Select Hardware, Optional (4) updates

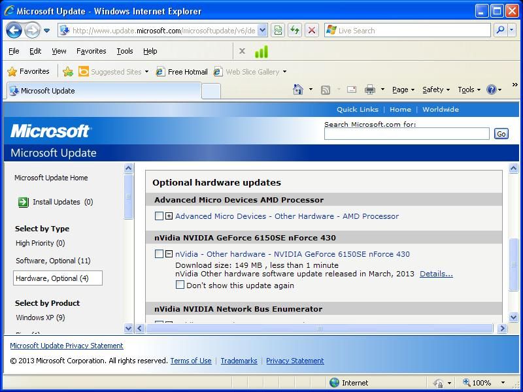coord(58,278)
